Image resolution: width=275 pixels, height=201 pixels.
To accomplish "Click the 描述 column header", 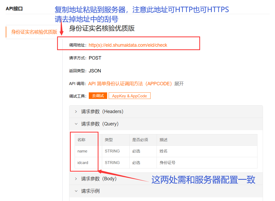I will (163, 140).
